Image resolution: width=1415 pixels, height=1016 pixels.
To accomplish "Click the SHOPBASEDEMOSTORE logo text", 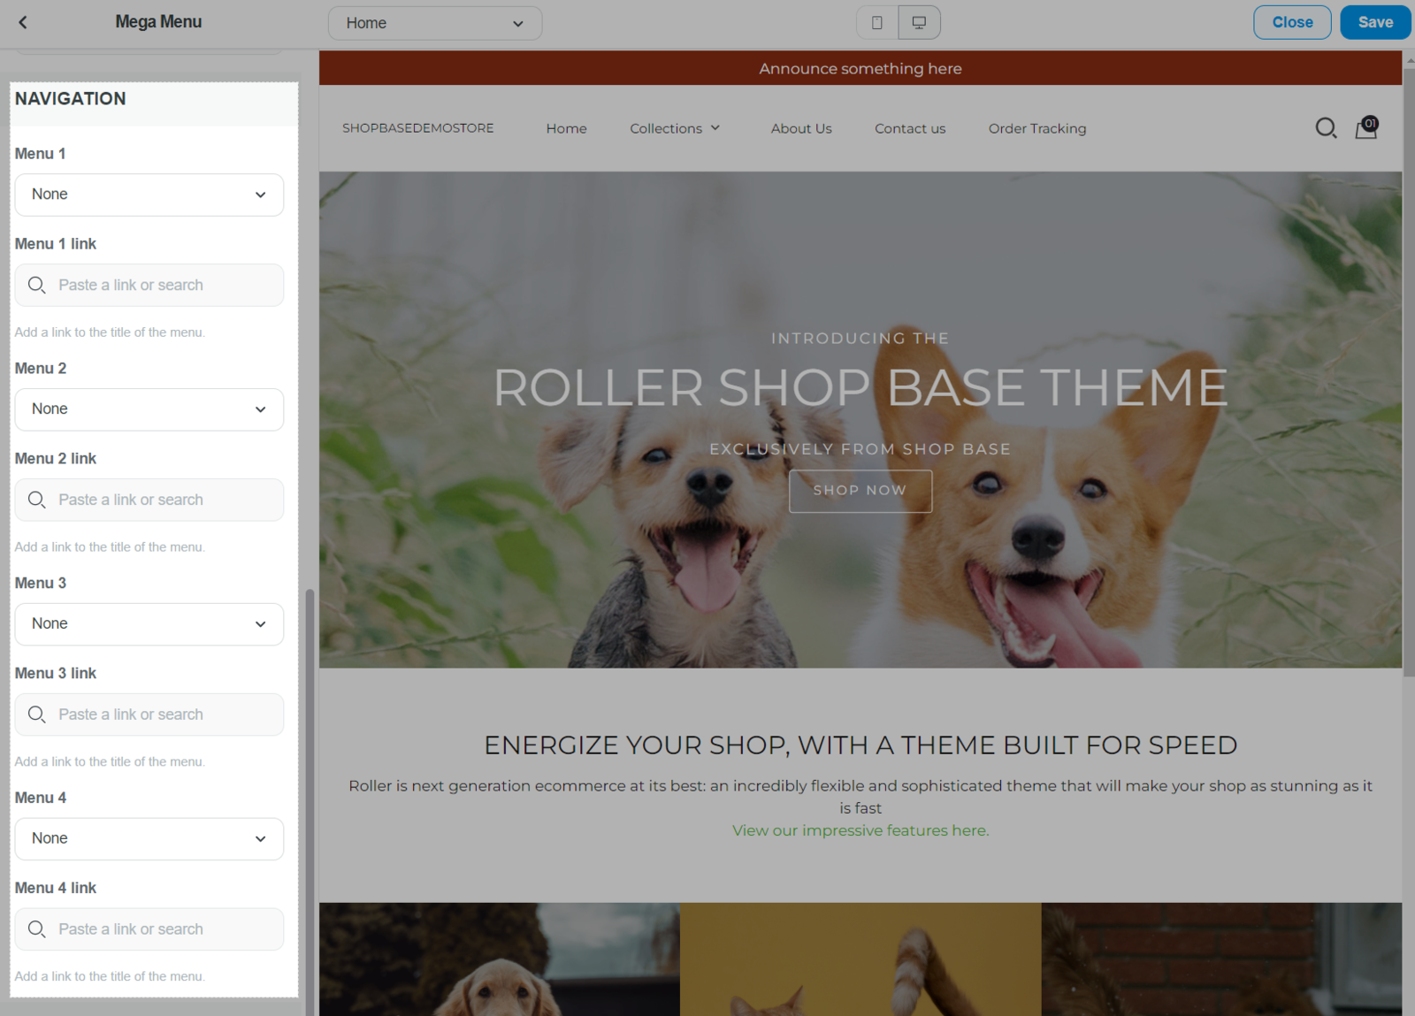I will coord(418,128).
